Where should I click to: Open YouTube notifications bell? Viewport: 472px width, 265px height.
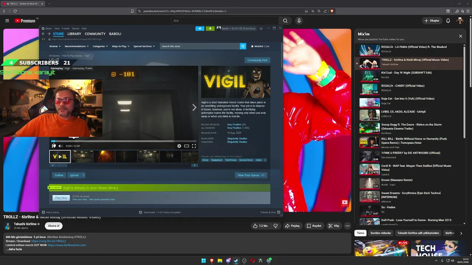point(448,21)
